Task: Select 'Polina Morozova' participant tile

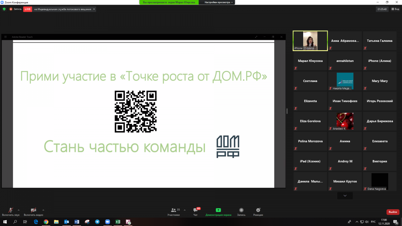Action: coord(310,141)
